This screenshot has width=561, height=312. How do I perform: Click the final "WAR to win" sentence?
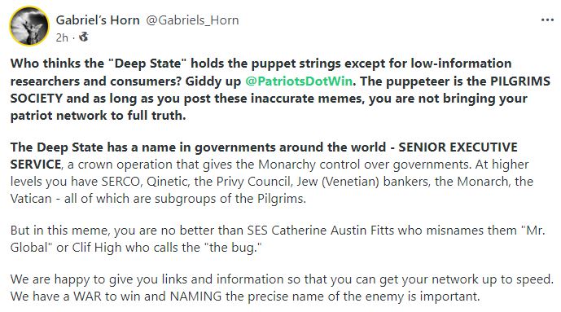coord(245,297)
